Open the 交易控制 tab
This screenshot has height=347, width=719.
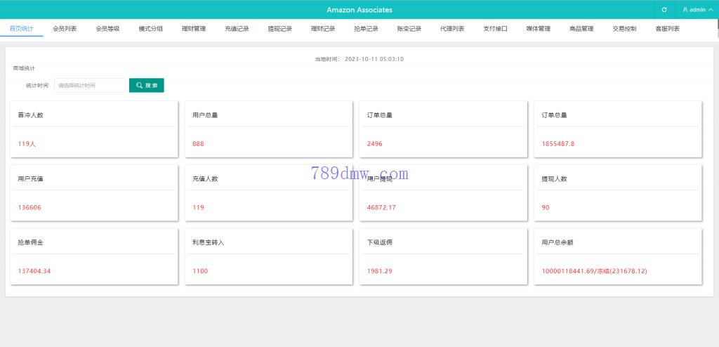624,29
